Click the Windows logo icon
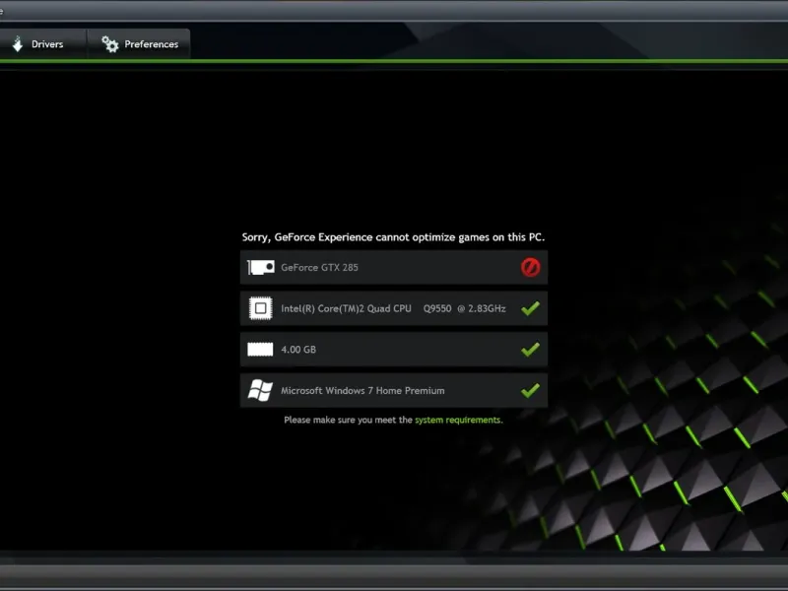788x591 pixels. 260,390
